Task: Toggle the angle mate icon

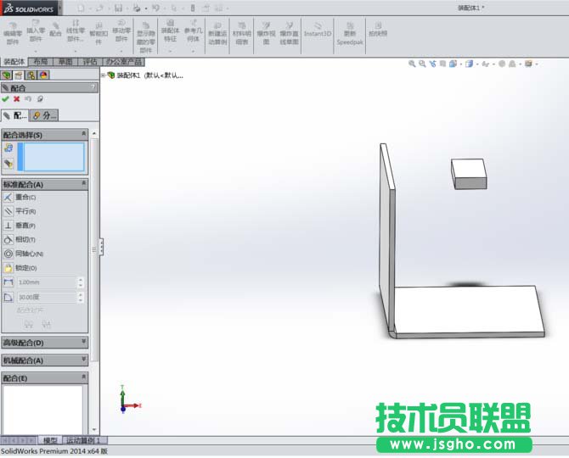Action: coord(8,297)
